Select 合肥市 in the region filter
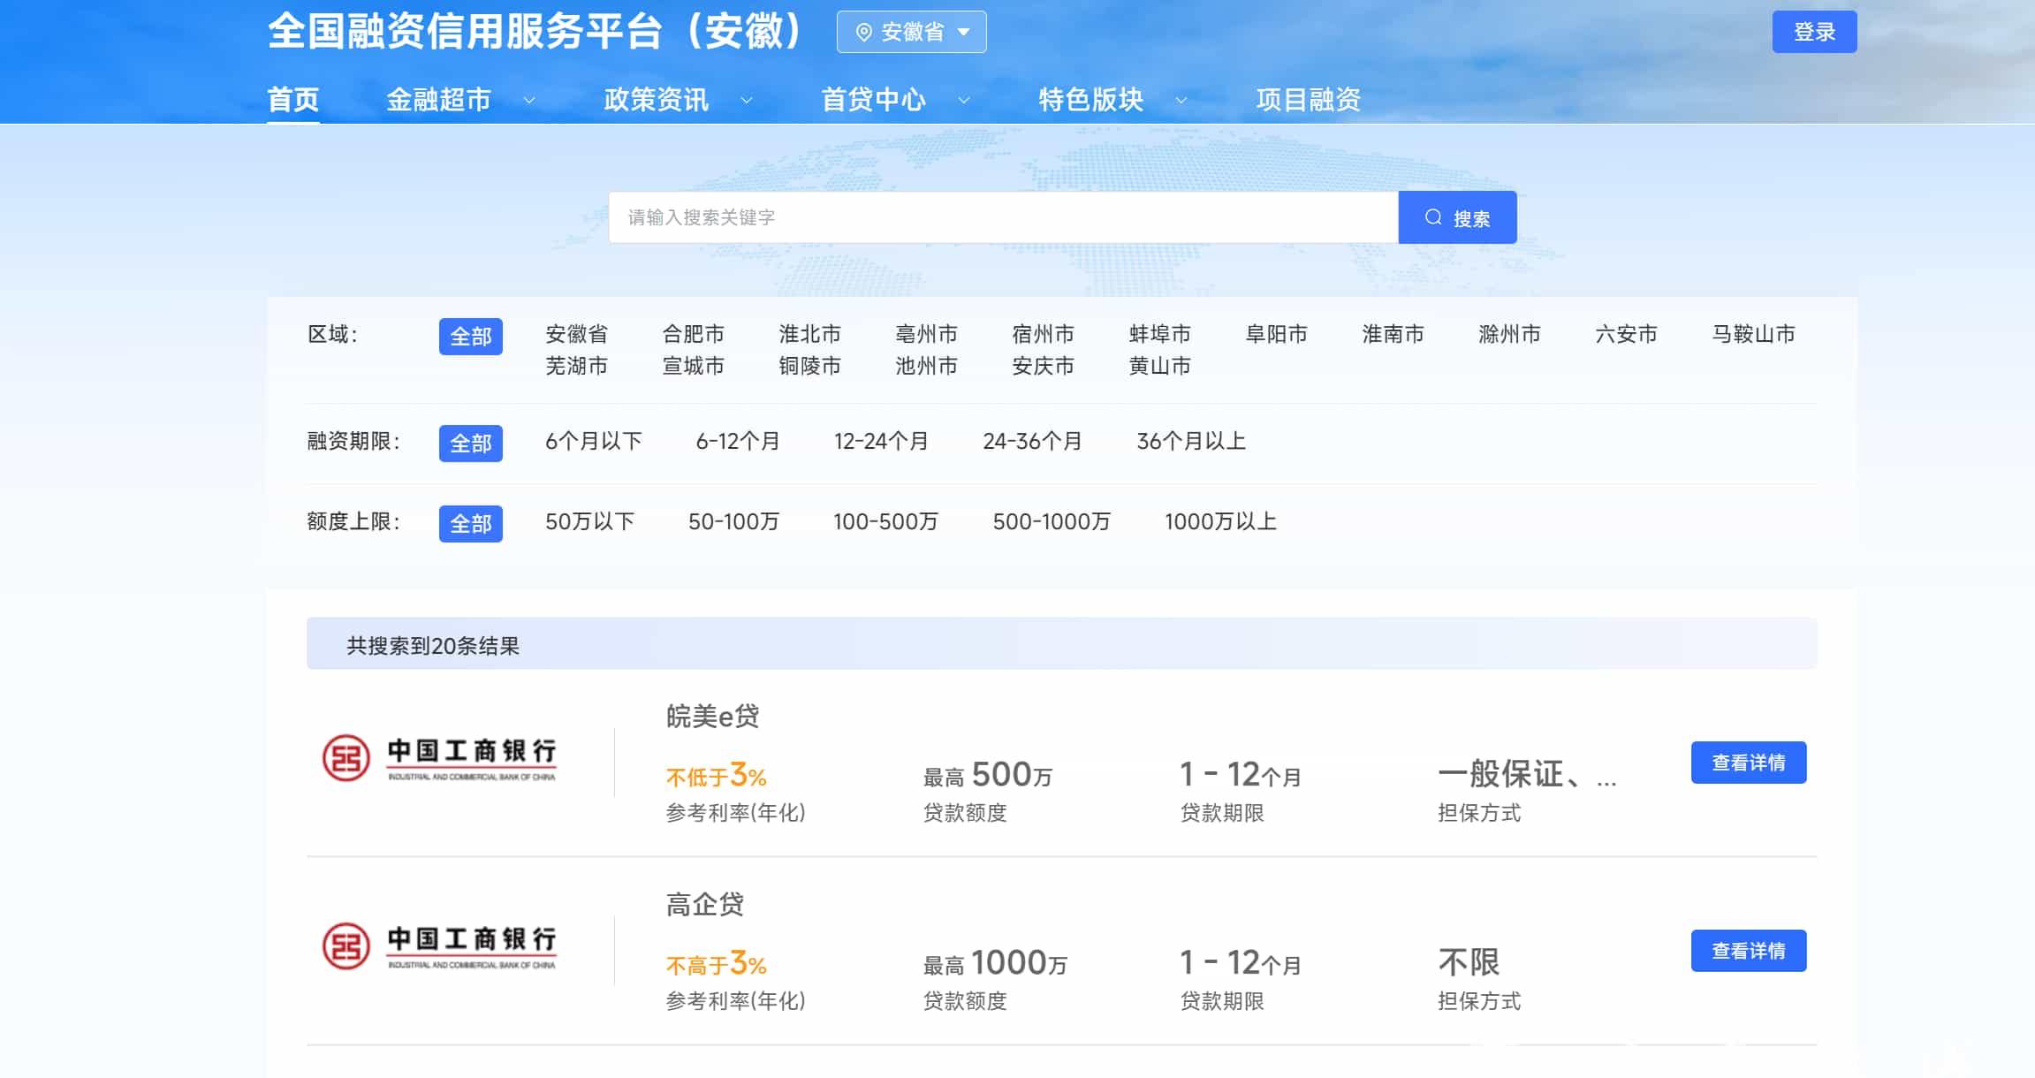Viewport: 2035px width, 1078px height. (695, 335)
